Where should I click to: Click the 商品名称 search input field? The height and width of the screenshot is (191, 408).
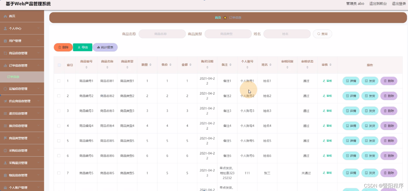pyautogui.click(x=162, y=34)
